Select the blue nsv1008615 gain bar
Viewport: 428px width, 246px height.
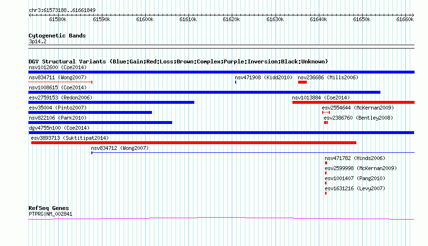click(204, 92)
